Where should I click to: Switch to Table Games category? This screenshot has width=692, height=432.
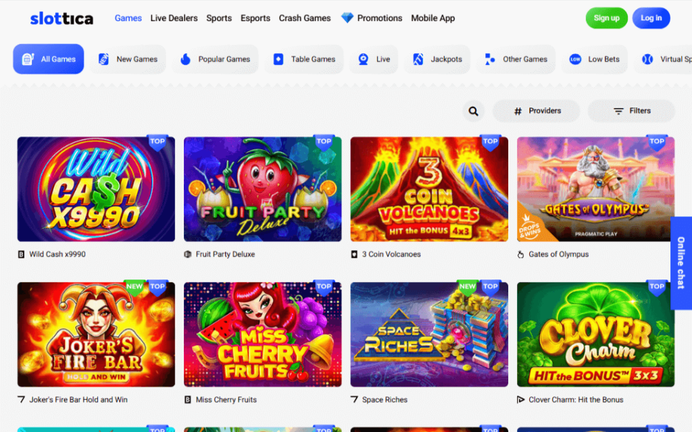tap(304, 59)
